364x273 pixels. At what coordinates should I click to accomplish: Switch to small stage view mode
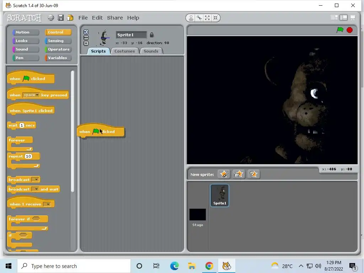point(334,18)
